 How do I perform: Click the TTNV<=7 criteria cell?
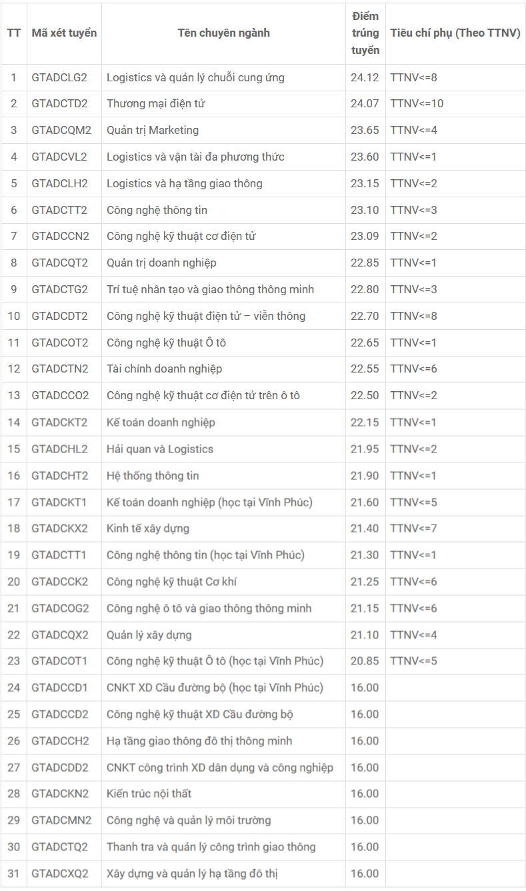[413, 528]
